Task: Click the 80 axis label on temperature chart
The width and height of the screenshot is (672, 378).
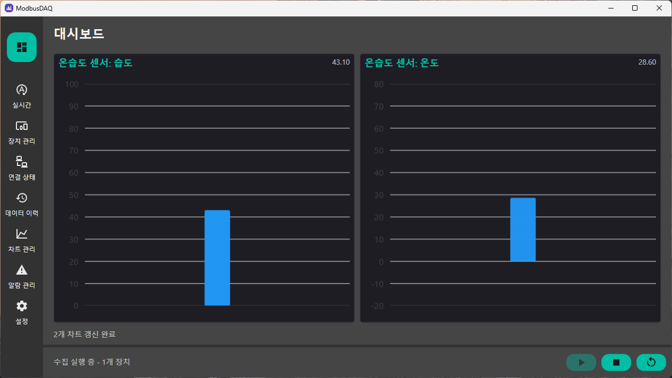Action: tap(378, 84)
